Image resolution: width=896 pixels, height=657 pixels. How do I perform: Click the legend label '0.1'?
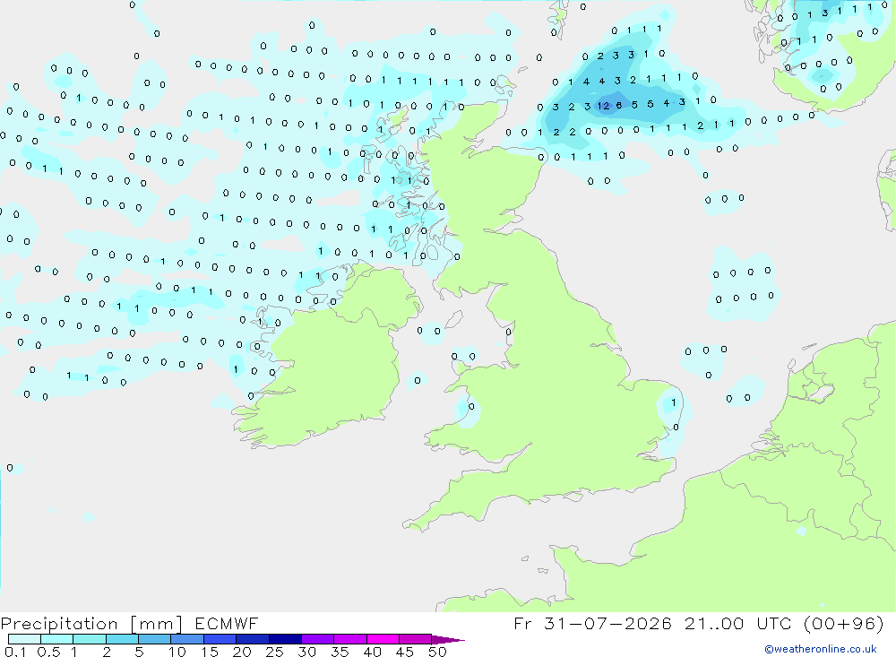[15, 652]
